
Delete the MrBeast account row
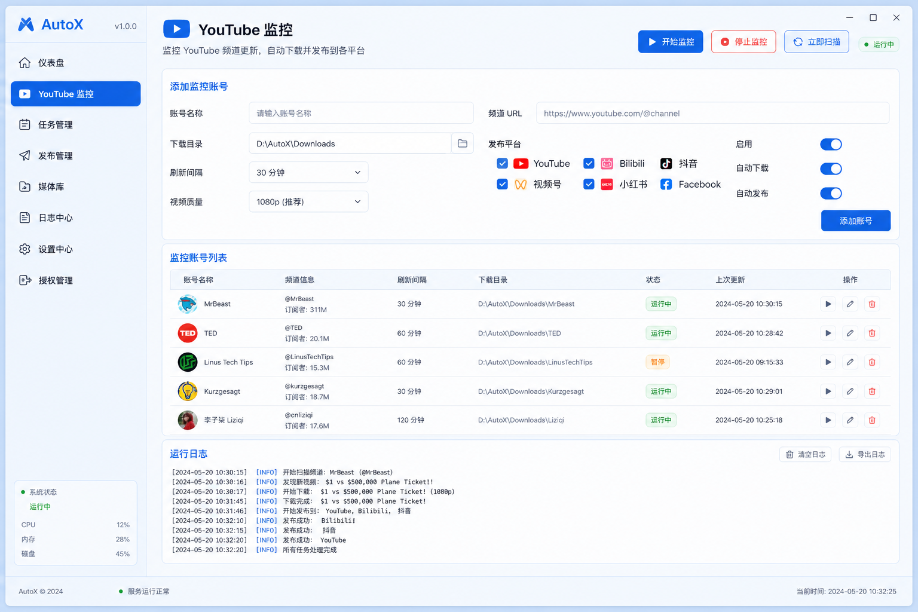(872, 304)
